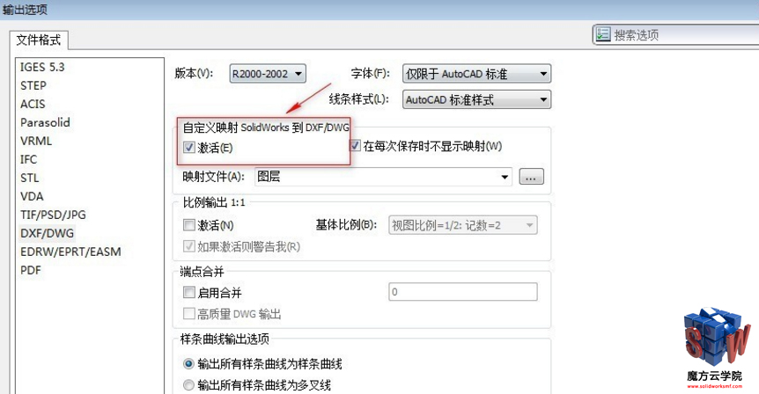Select Parasolid format entry
This screenshot has height=394, width=759.
(45, 122)
